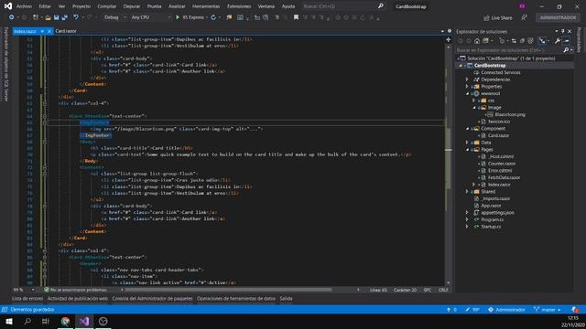The image size is (586, 329).
Task: Click the Save All icon in toolbar
Action: (x=64, y=17)
